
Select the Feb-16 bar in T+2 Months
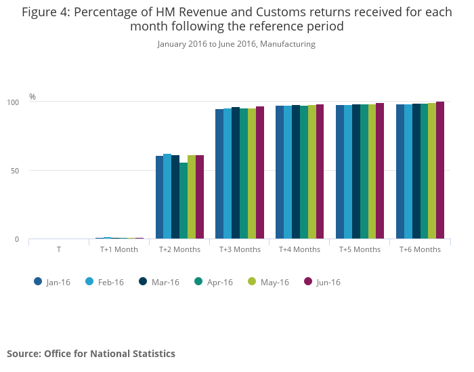pos(167,197)
